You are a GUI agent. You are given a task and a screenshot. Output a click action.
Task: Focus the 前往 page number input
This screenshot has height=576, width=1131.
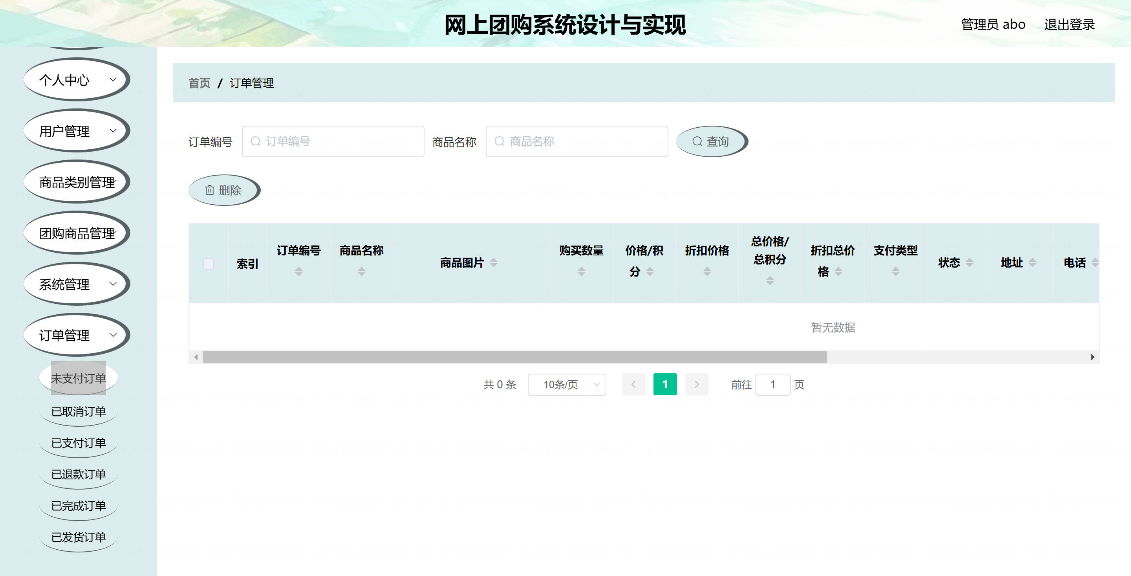[x=772, y=384]
